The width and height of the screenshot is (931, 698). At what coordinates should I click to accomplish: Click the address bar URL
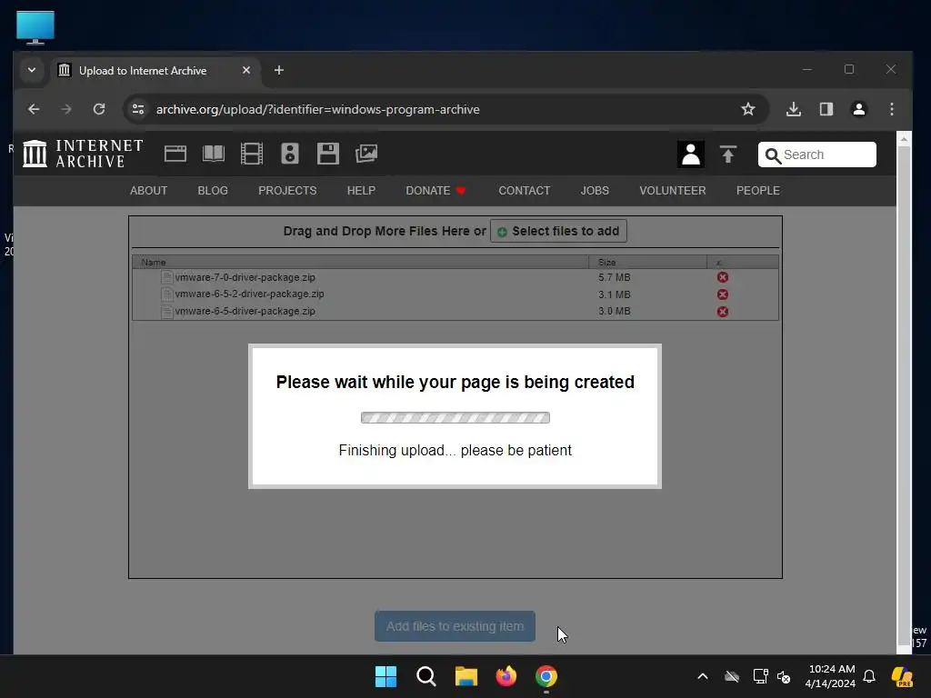coord(317,109)
